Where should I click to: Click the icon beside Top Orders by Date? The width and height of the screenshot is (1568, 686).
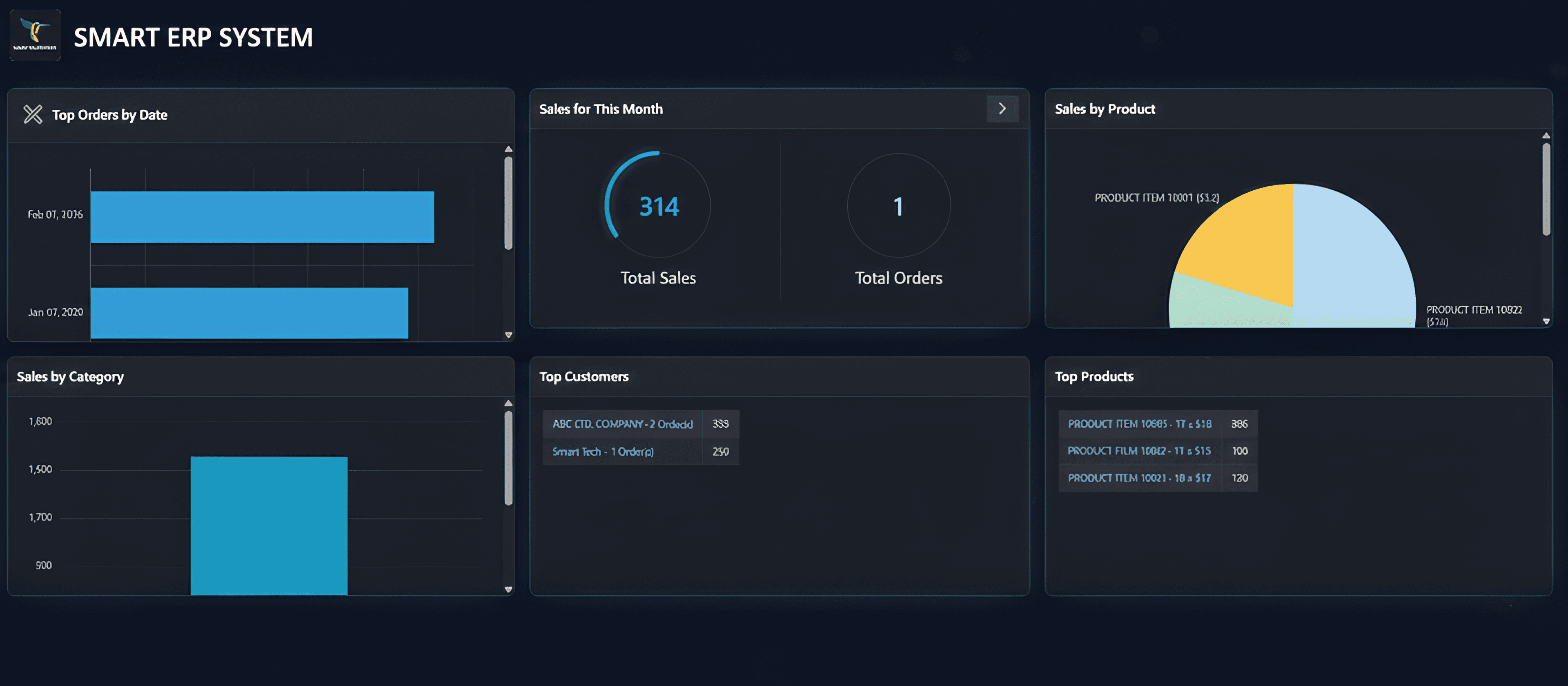coord(32,114)
